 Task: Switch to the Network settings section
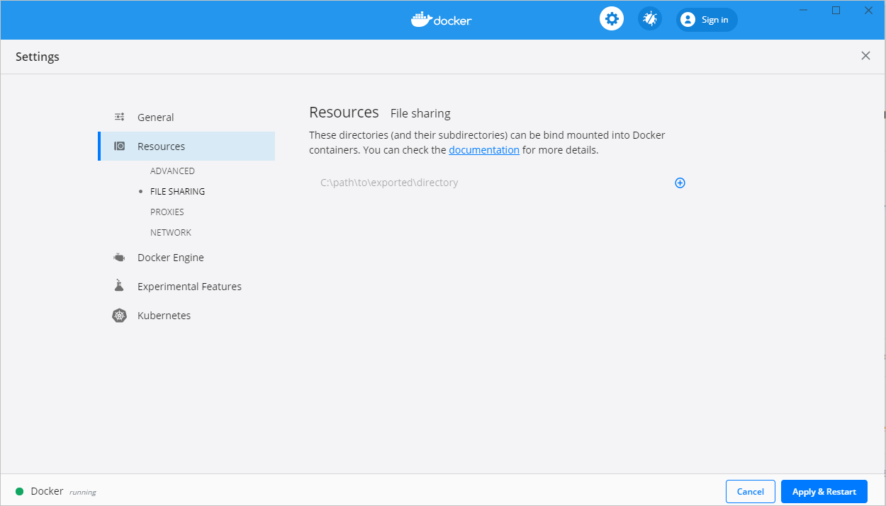(171, 232)
